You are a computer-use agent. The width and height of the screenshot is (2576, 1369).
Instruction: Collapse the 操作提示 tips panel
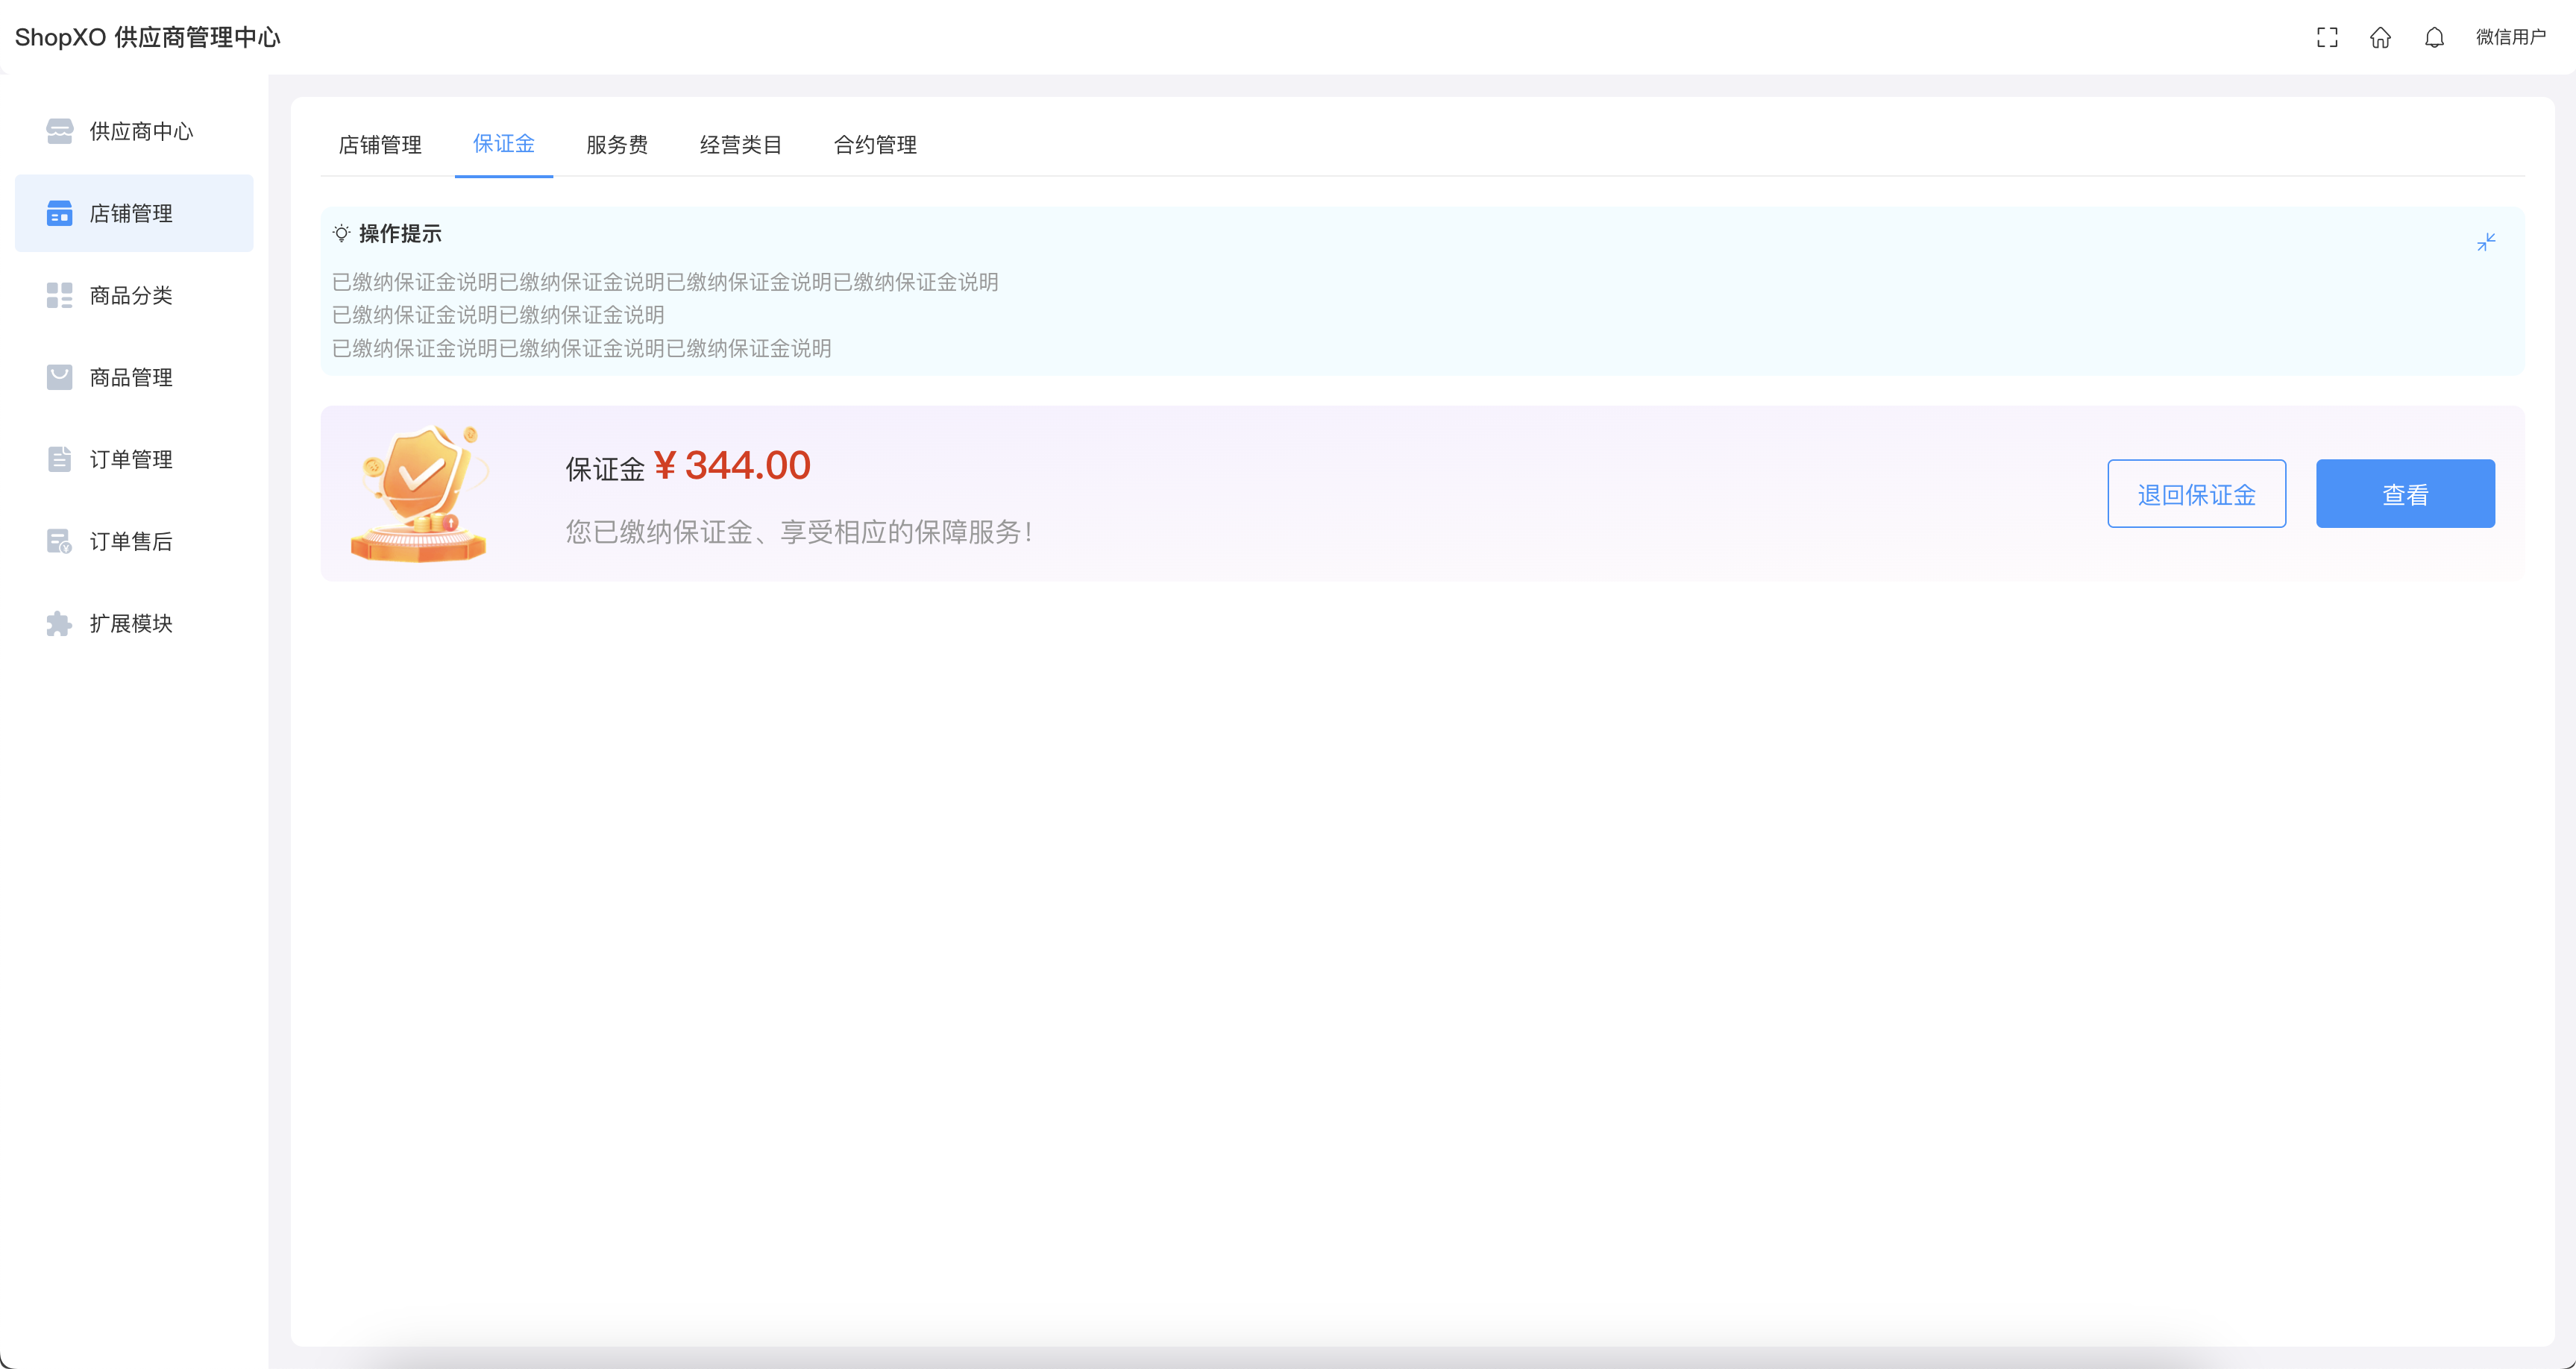[2486, 242]
